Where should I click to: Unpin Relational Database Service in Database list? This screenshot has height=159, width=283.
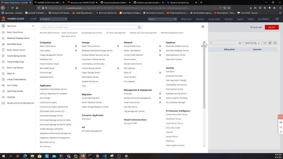[x=202, y=46]
